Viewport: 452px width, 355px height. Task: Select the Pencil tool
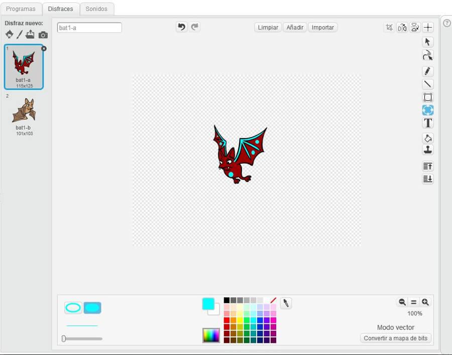(427, 71)
